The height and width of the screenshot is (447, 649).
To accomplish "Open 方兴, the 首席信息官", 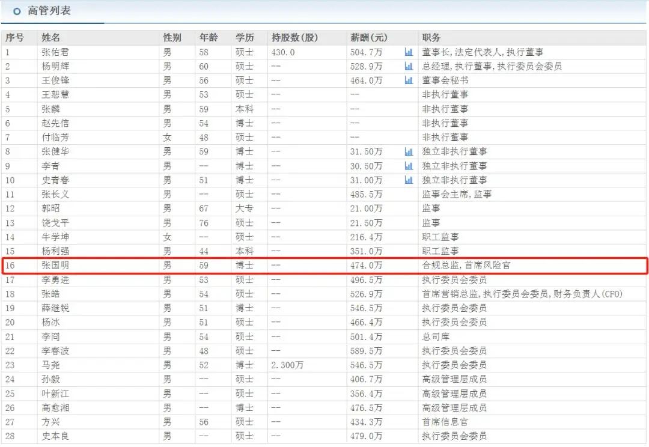I will coord(48,422).
